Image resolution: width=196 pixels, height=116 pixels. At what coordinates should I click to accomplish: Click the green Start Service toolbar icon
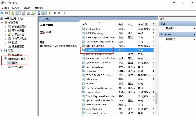(50, 13)
